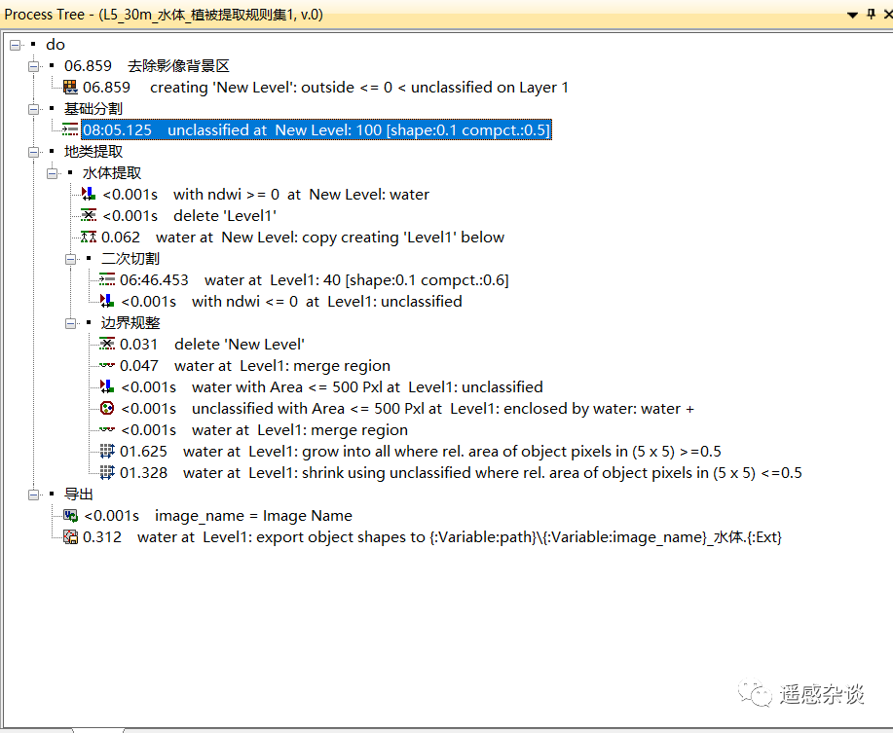Select 'water at Level1: 40' segmentation process
The width and height of the screenshot is (893, 733).
(314, 279)
